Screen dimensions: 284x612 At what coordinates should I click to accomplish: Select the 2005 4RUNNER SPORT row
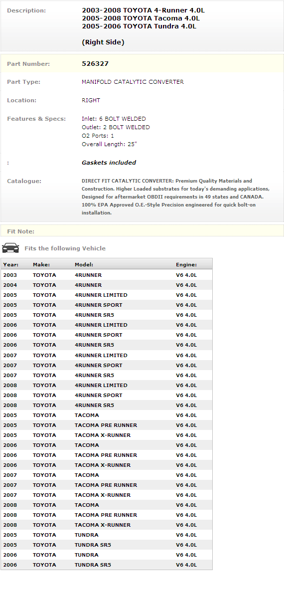107,305
